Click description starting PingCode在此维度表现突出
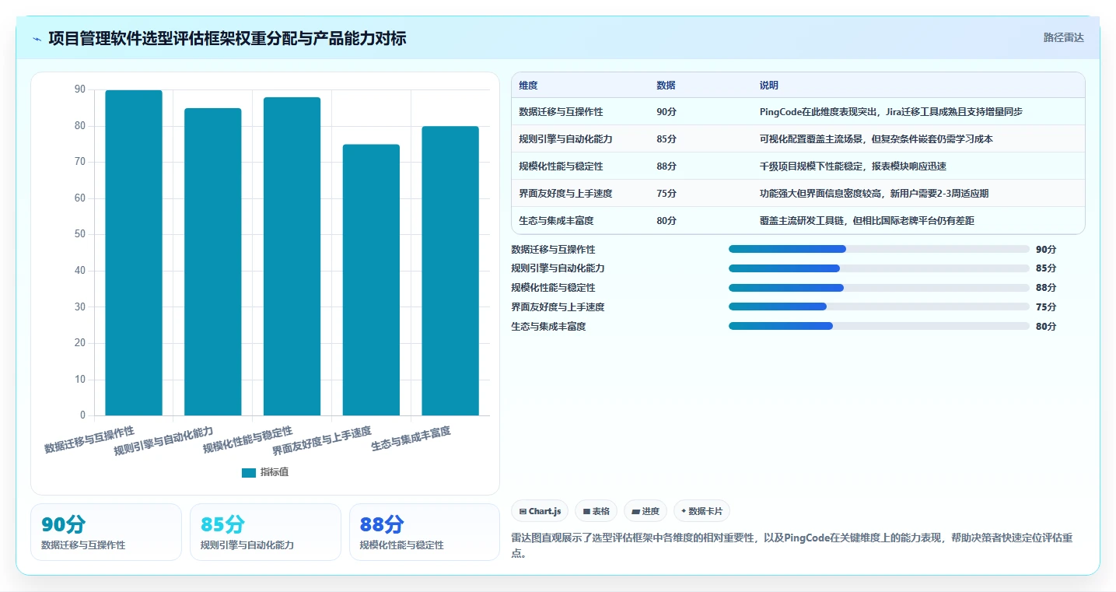The image size is (1116, 592). coord(891,112)
